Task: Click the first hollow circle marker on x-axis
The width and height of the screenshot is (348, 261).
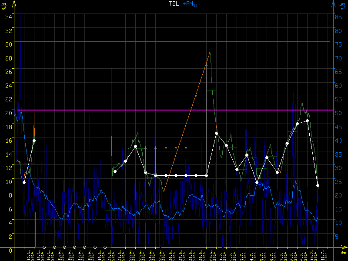Action: 44,247
